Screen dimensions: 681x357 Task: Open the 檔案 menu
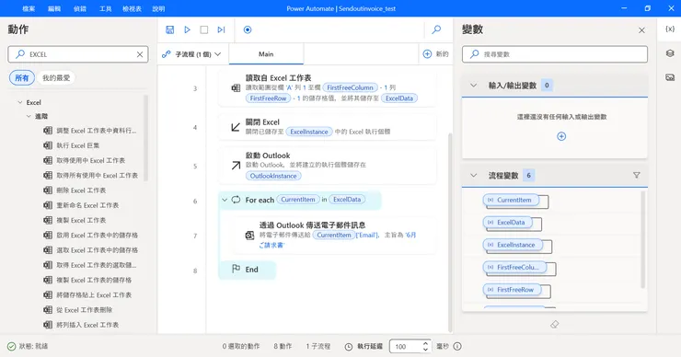(x=29, y=8)
